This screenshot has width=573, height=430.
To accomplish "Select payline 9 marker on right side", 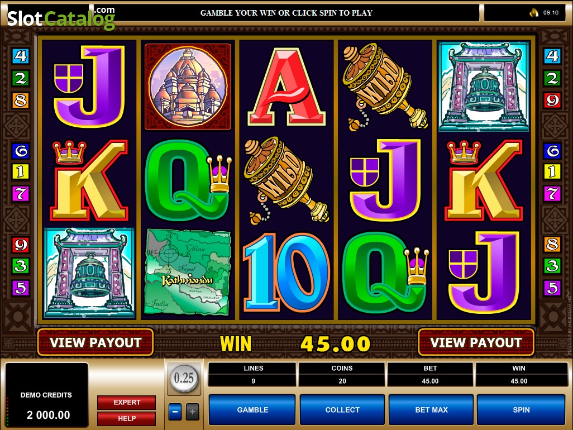I will (552, 100).
